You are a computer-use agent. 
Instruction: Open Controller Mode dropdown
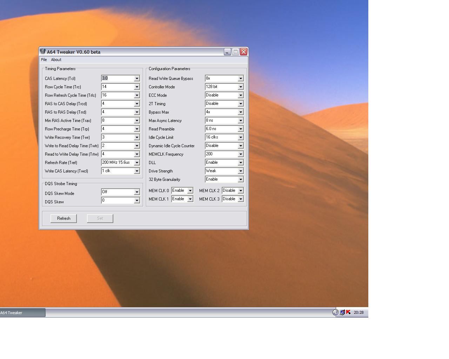(241, 87)
